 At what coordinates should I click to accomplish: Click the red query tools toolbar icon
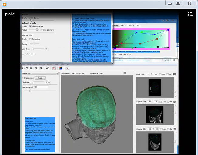54,68
